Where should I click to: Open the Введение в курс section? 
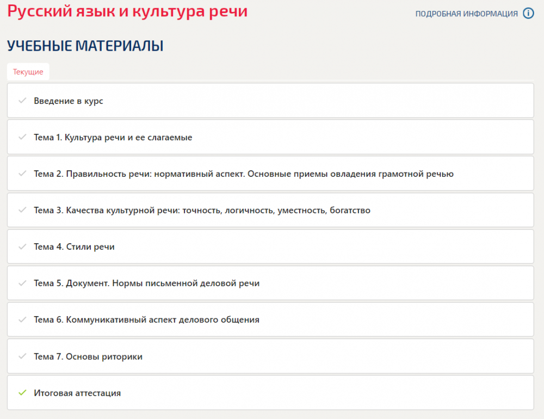click(x=270, y=101)
